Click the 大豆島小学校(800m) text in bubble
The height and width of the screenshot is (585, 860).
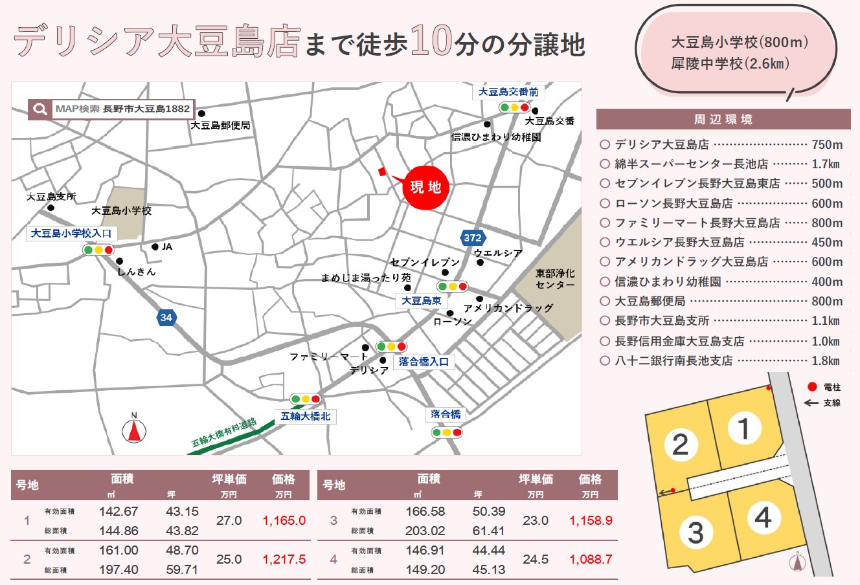click(739, 43)
